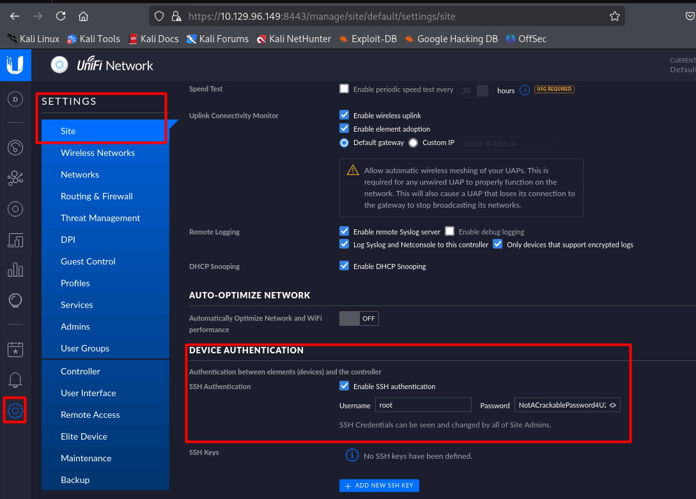696x499 pixels.
Task: Click the UniFi Network circle logo
Action: [x=59, y=65]
